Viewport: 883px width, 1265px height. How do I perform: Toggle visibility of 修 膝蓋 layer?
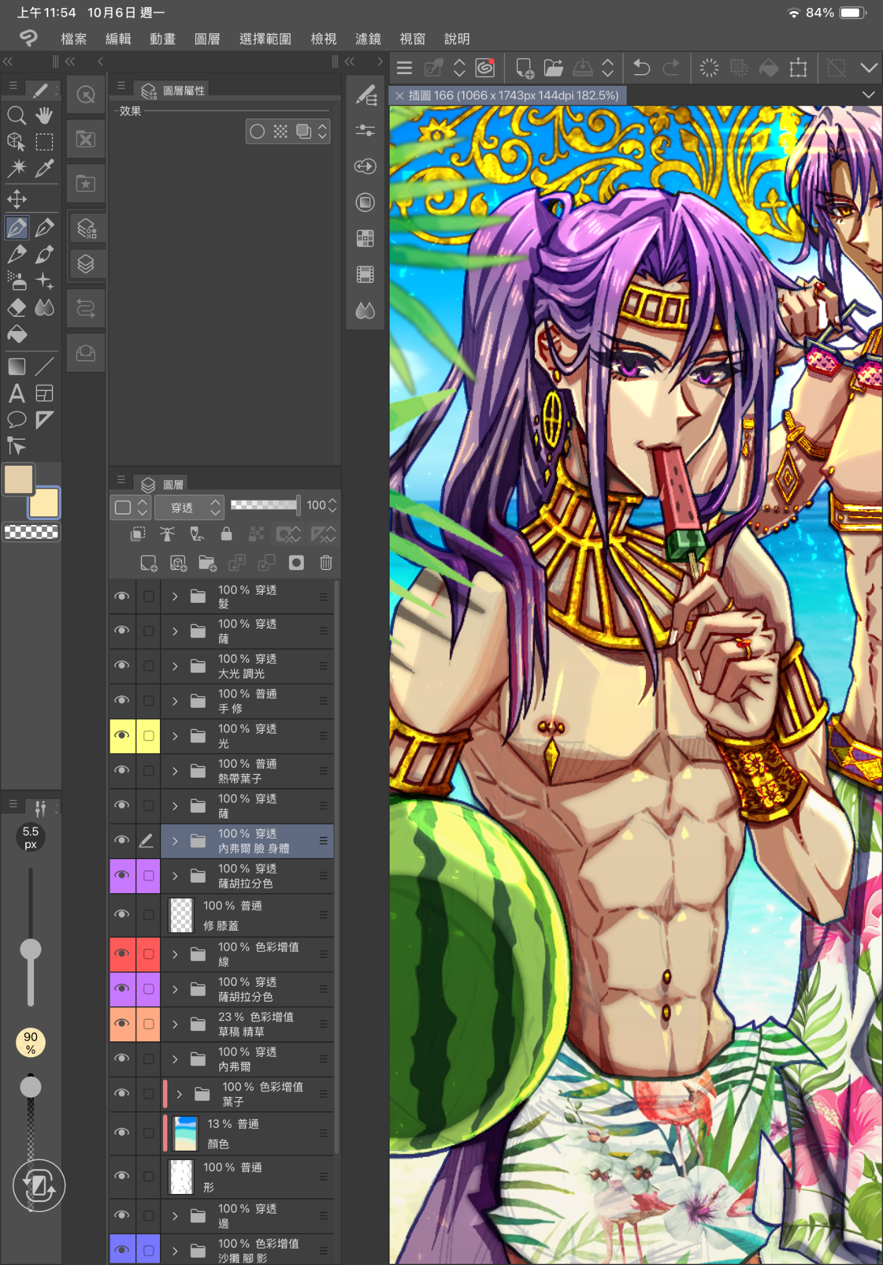pos(122,915)
